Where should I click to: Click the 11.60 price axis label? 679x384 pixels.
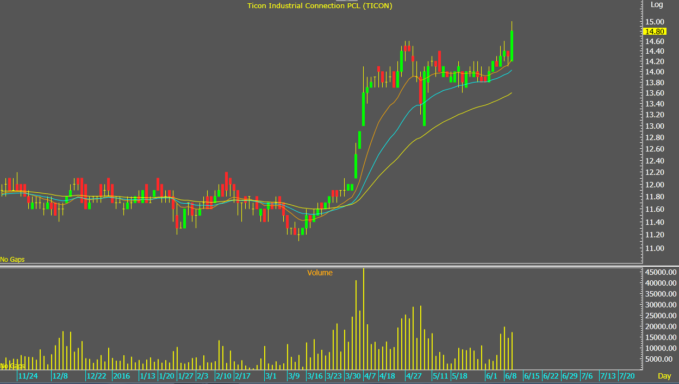click(x=654, y=209)
